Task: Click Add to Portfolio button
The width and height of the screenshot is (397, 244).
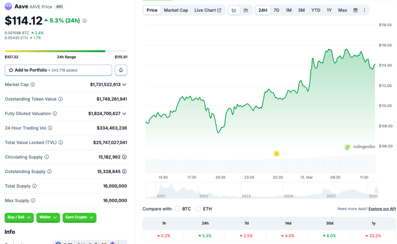Action: pyautogui.click(x=59, y=70)
